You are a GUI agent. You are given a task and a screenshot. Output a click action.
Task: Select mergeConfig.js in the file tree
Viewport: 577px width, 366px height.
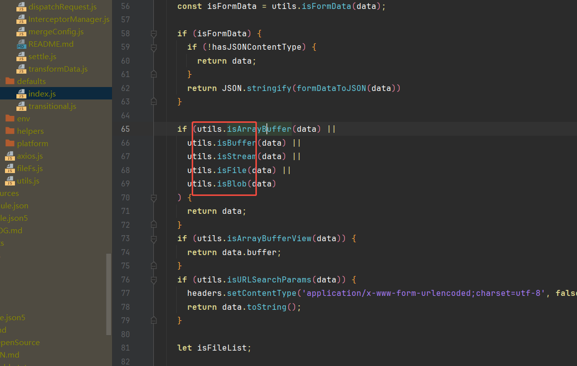tap(56, 32)
